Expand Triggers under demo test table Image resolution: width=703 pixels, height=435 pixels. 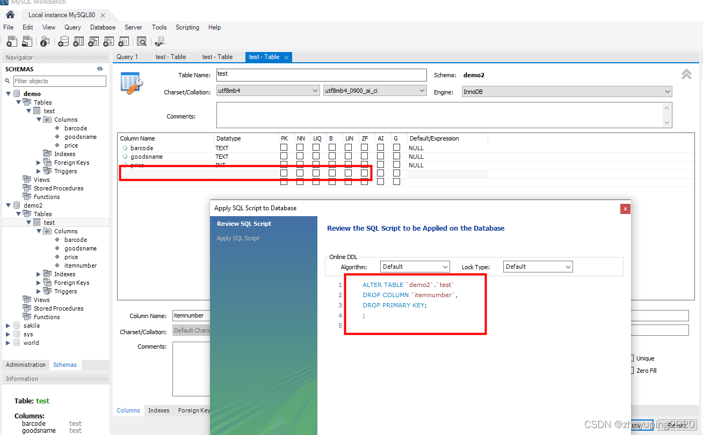tap(38, 171)
